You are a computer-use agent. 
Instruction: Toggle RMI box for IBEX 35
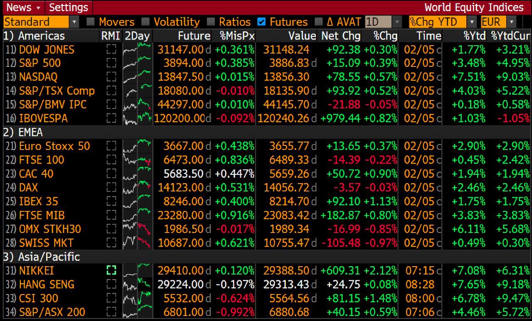pyautogui.click(x=111, y=201)
